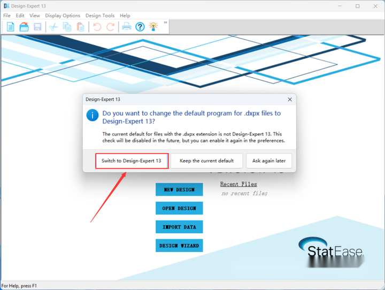Open the Display Options menu
385x290 pixels.
63,16
